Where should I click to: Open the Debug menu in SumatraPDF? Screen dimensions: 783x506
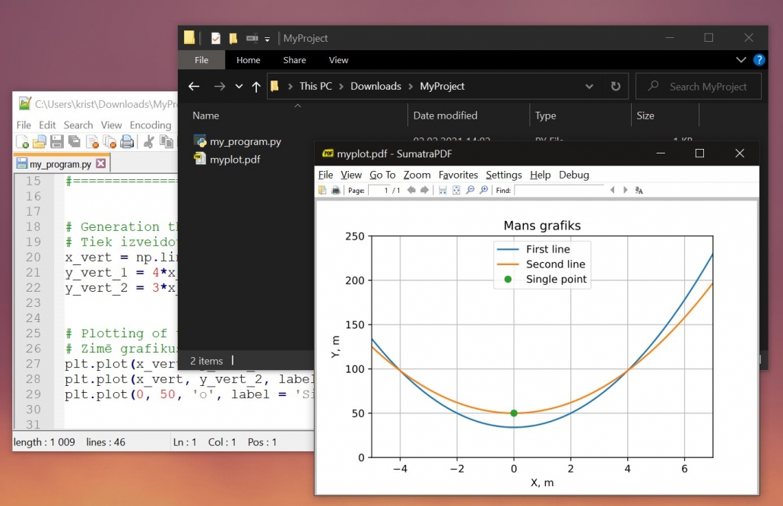click(574, 175)
